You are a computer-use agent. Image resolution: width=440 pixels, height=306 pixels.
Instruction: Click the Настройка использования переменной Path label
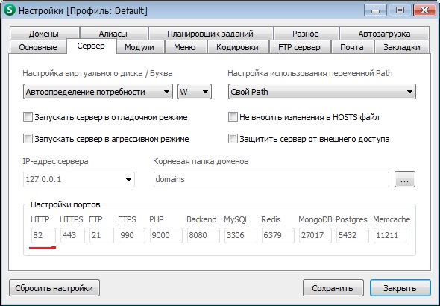click(310, 74)
